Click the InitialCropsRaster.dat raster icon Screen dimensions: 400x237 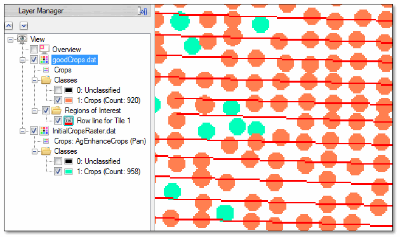coord(44,131)
